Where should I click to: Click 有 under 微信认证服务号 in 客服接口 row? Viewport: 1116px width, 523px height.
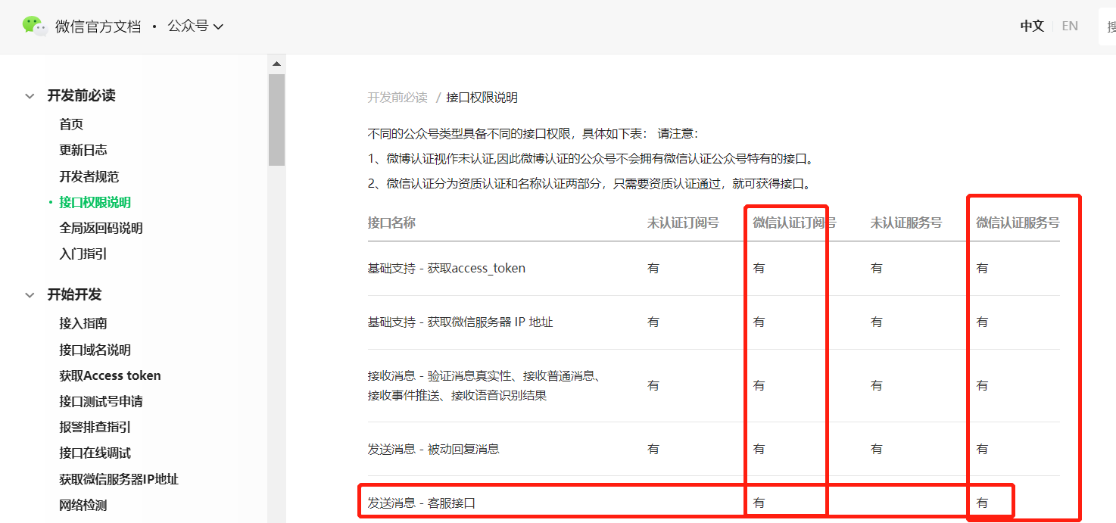[x=982, y=503]
